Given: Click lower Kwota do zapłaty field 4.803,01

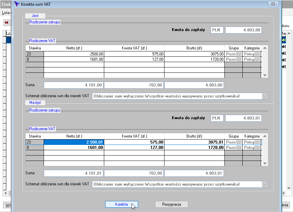Looking at the screenshot, I should coord(243,118).
